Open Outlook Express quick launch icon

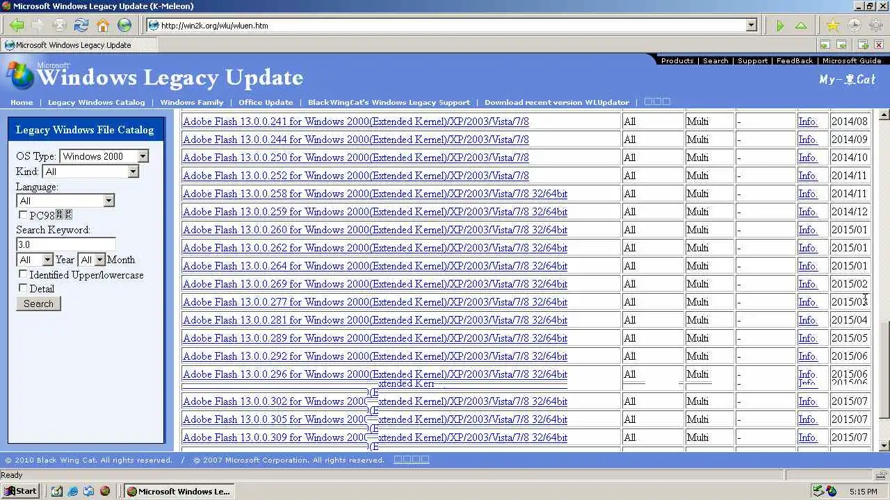tap(89, 491)
